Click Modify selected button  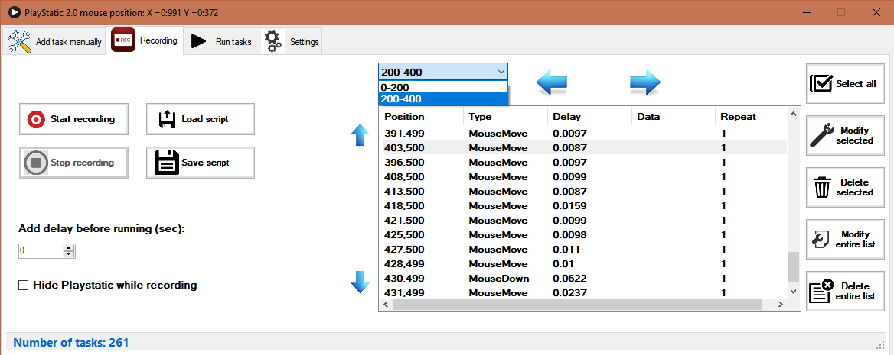[845, 135]
